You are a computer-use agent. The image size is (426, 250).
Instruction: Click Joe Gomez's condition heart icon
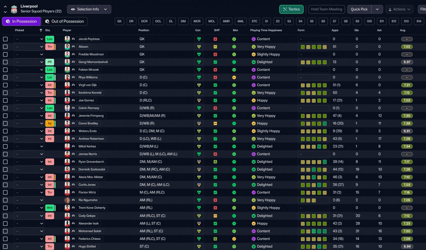(x=199, y=100)
